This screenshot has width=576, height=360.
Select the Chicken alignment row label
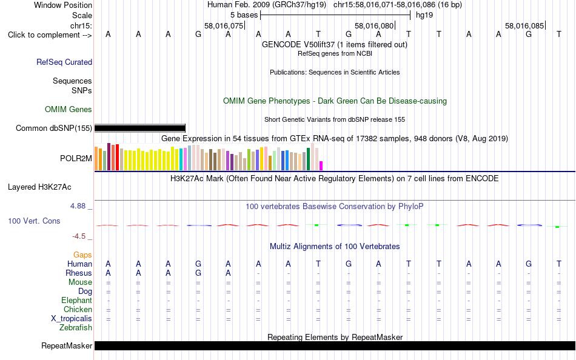78,309
